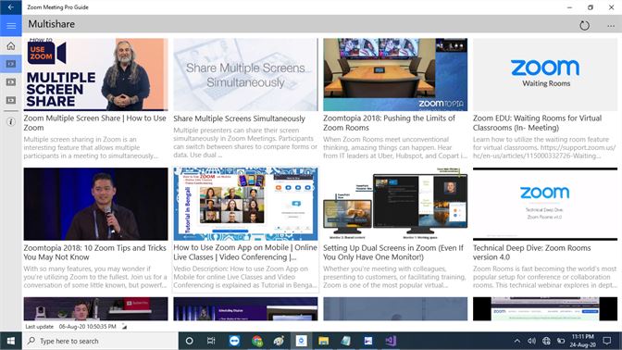Open 'Zoom Multiple Screen Share | How to Use Zoom' title
Viewport: 622px width, 350px height.
coord(94,123)
